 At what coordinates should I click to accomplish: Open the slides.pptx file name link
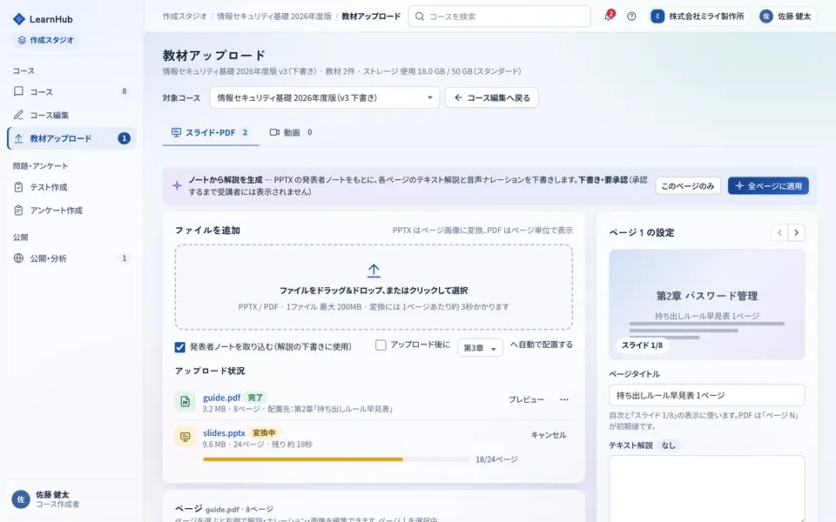(224, 433)
